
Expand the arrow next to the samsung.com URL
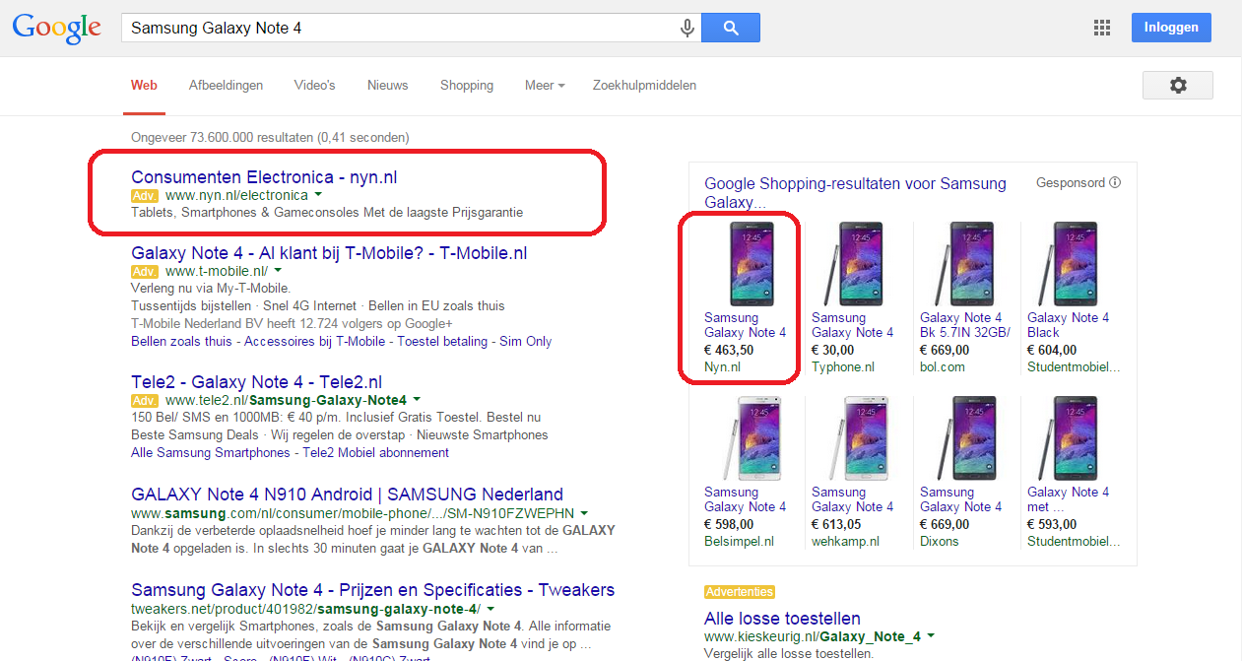coord(584,513)
